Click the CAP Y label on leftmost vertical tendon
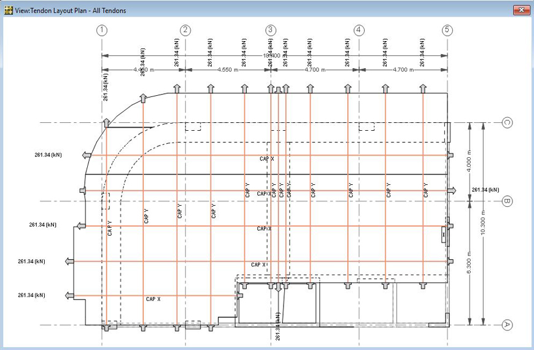This screenshot has width=534, height=350. point(109,228)
